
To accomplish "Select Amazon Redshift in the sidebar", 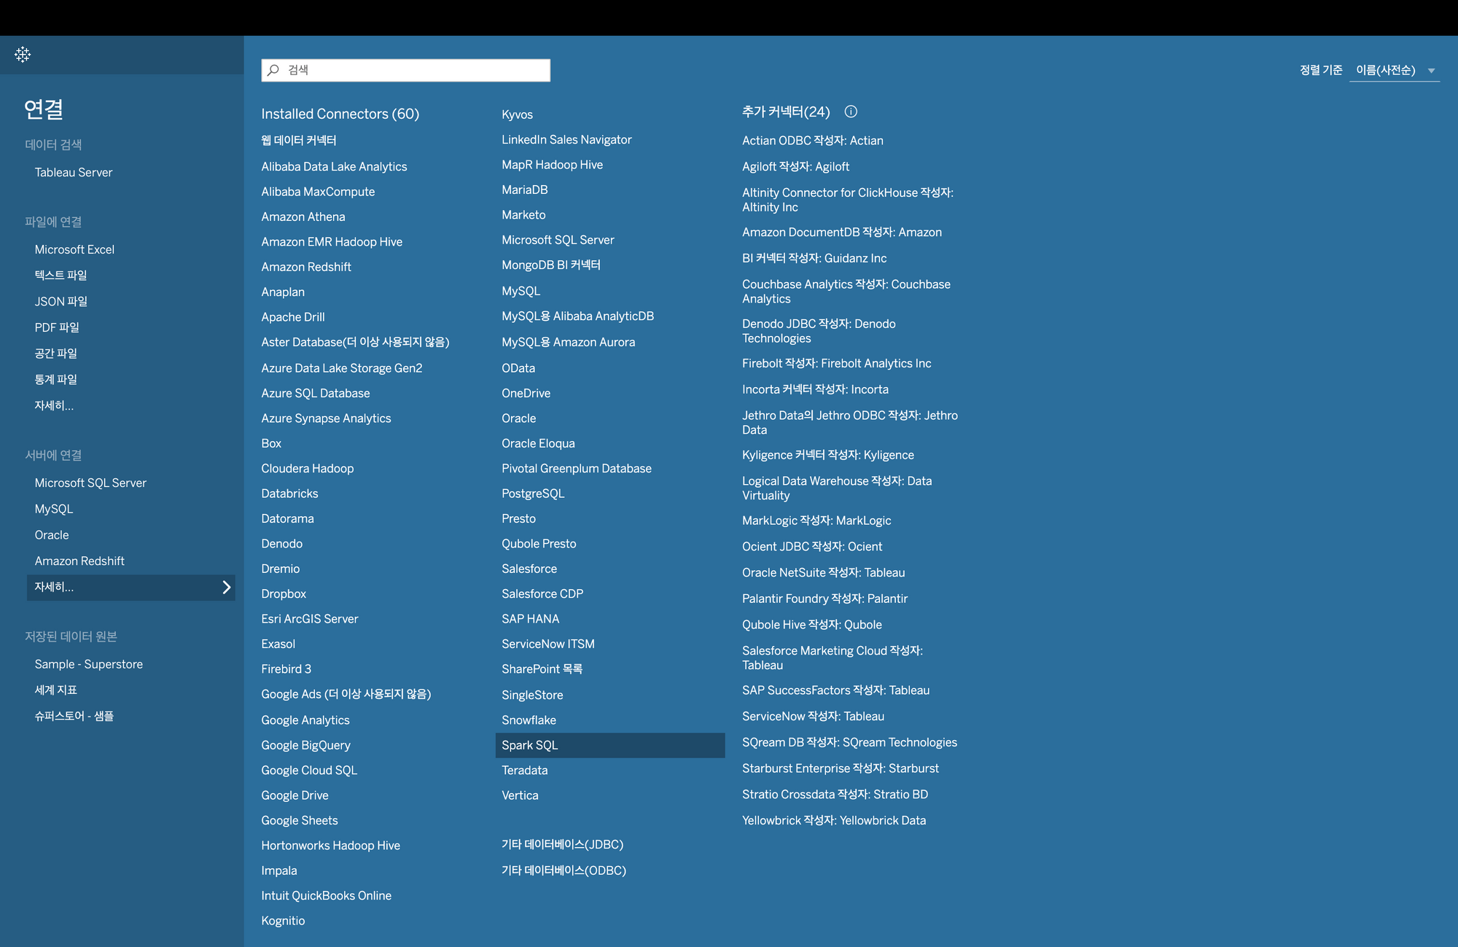I will point(79,561).
